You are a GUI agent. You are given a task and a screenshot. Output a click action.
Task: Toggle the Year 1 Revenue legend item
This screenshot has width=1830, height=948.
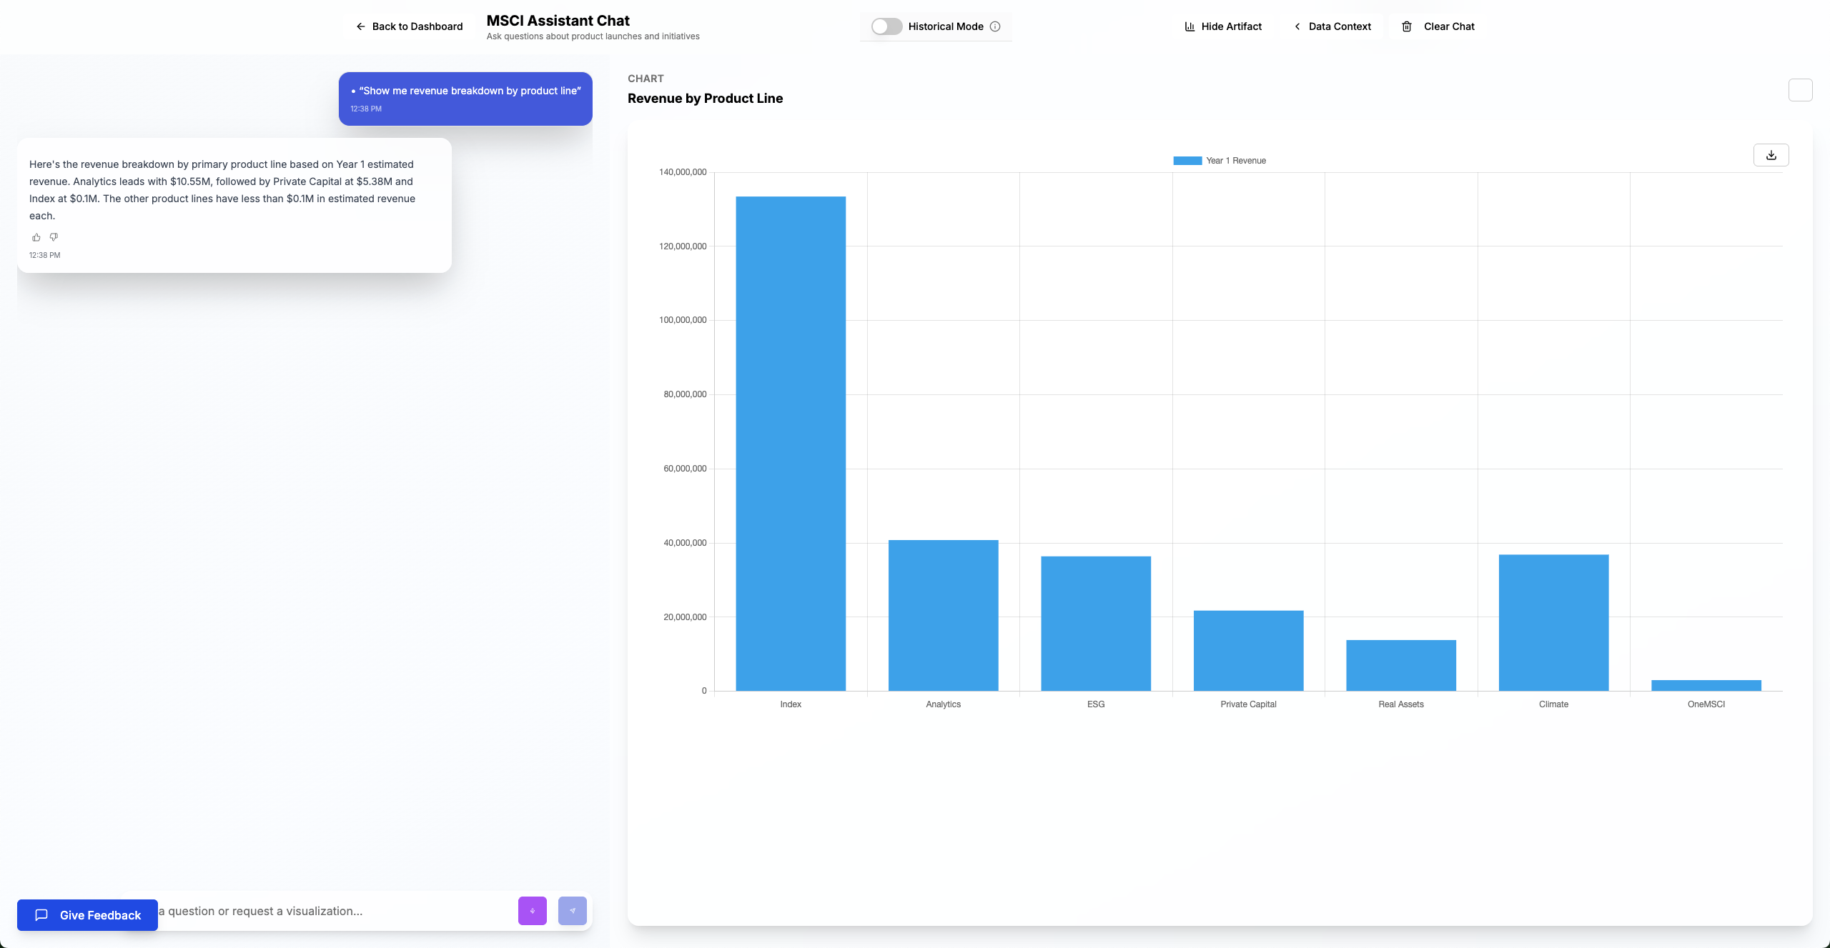[1220, 160]
